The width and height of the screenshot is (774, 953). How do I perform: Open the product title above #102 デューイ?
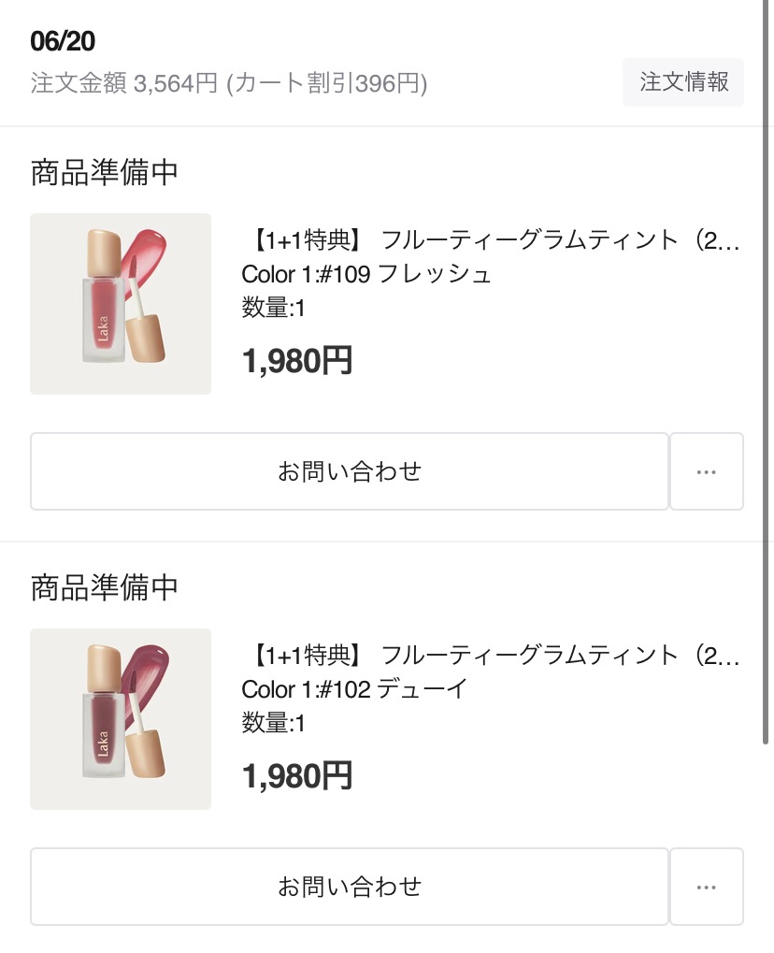(495, 656)
